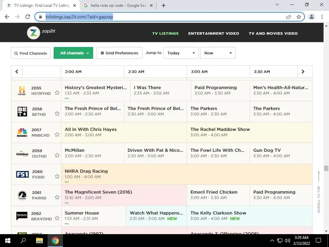Image resolution: width=329 pixels, height=247 pixels.
Task: Go to later time slots arrow
Action: click(x=303, y=72)
